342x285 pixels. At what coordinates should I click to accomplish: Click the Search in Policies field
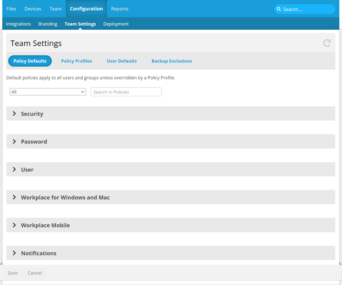pyautogui.click(x=126, y=92)
